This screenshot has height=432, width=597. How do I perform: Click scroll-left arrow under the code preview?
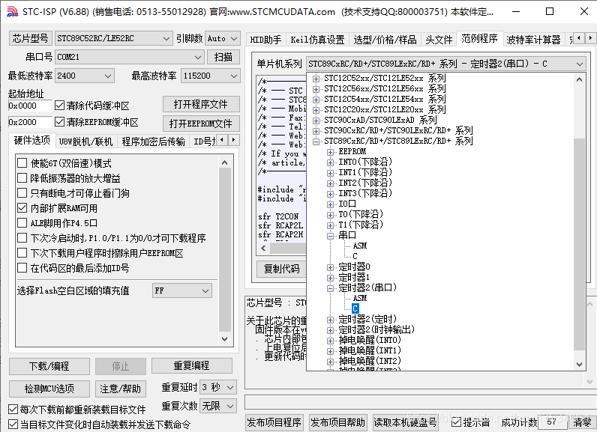pos(263,248)
